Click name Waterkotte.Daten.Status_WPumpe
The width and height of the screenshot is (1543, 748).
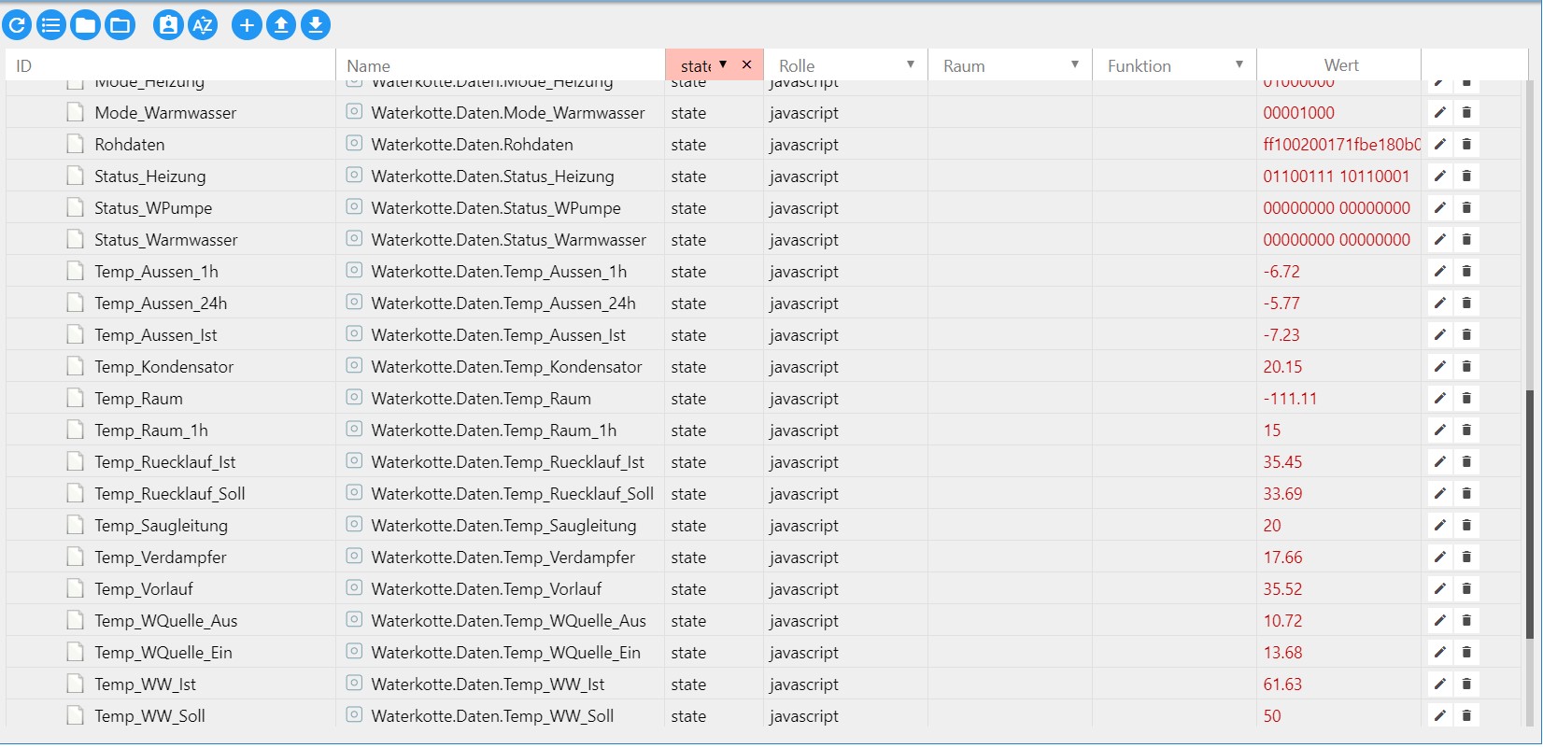[496, 208]
